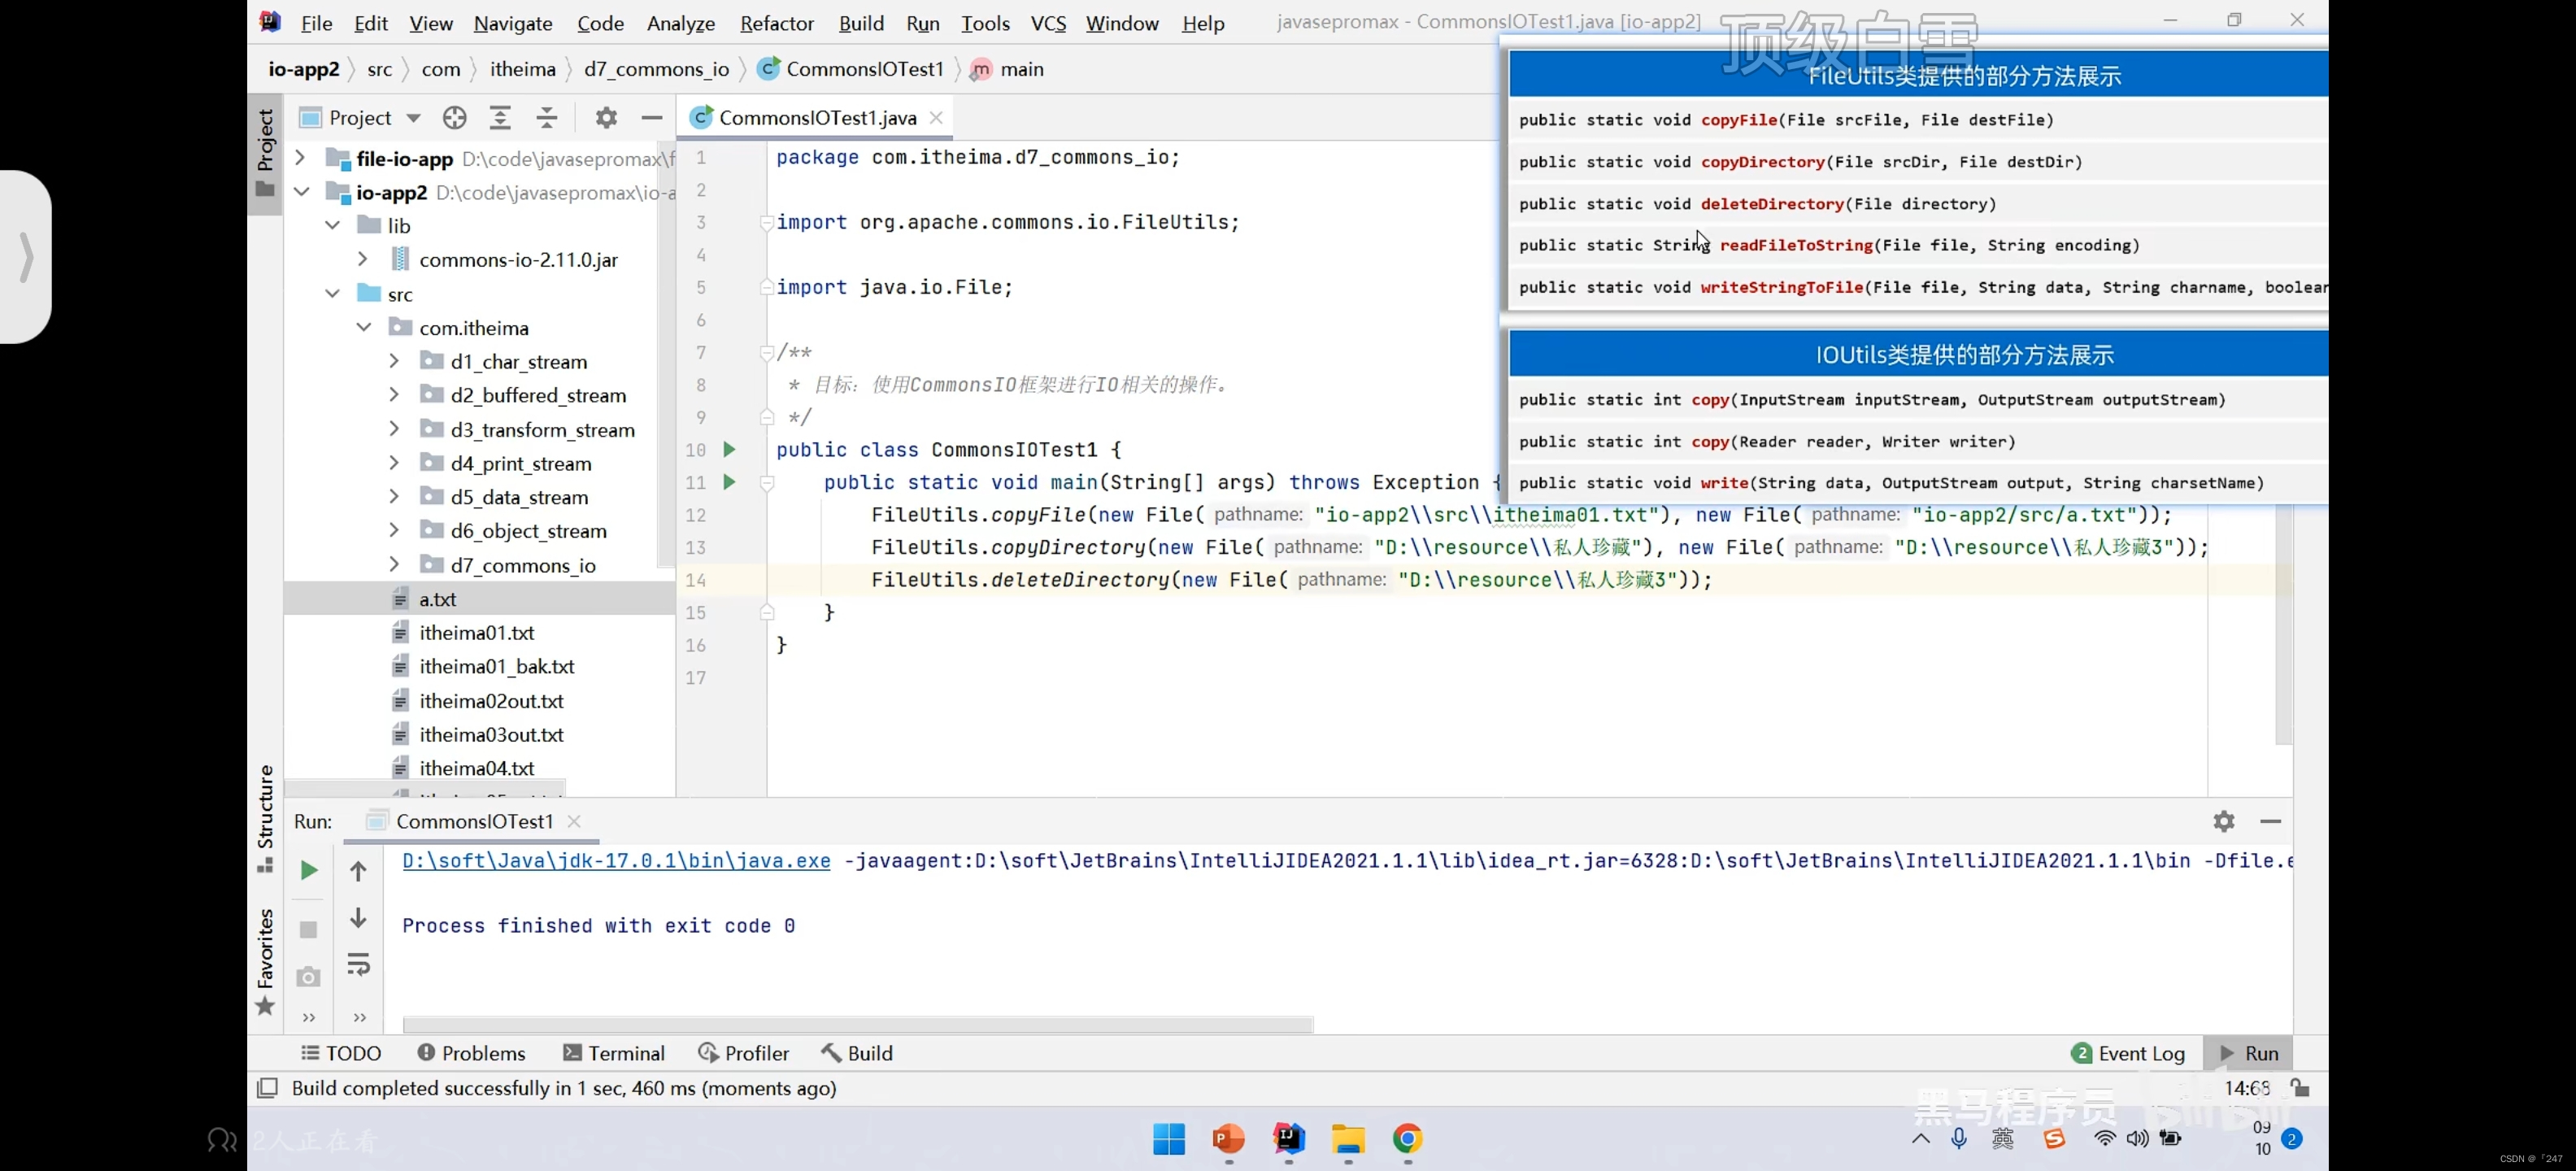Open Windows Start menu

tap(1169, 1139)
